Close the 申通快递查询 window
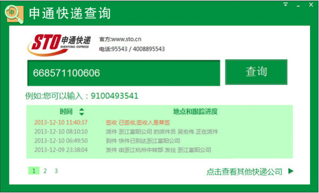 click(311, 4)
